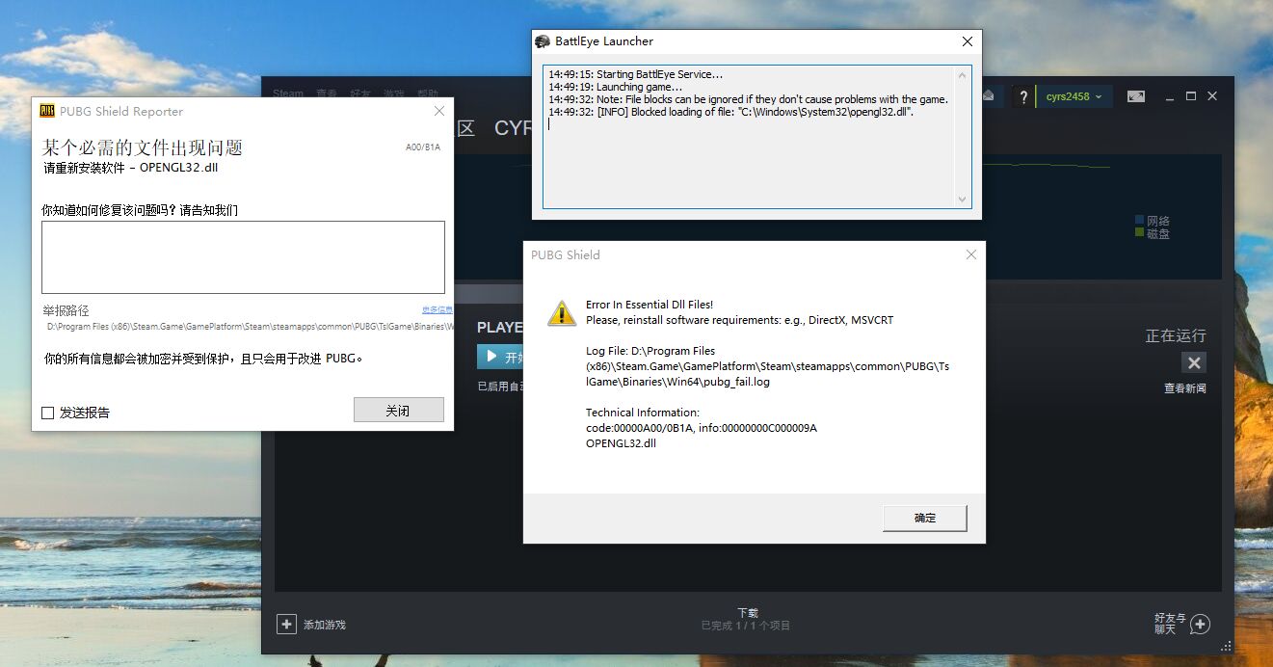Open the 查看新闻 link in Steam

click(x=1184, y=388)
